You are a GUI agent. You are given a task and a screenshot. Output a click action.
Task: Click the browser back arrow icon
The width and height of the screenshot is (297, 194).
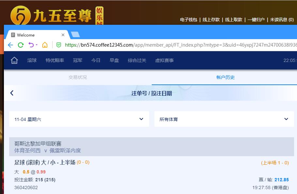point(10,45)
